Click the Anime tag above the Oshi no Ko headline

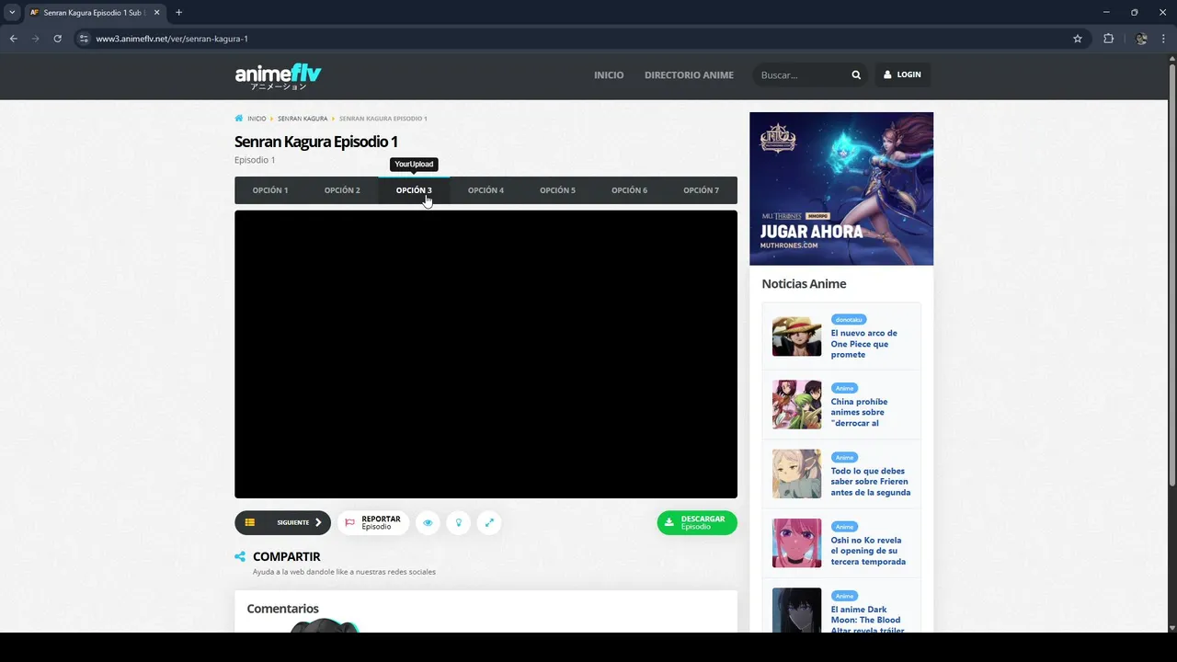click(844, 527)
